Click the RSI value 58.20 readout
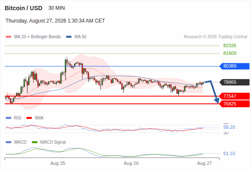Screen dimensions: 251x170 [229, 127]
